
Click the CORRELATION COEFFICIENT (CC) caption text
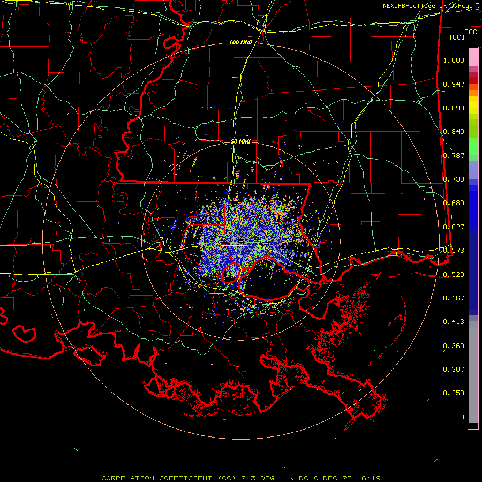(169, 478)
